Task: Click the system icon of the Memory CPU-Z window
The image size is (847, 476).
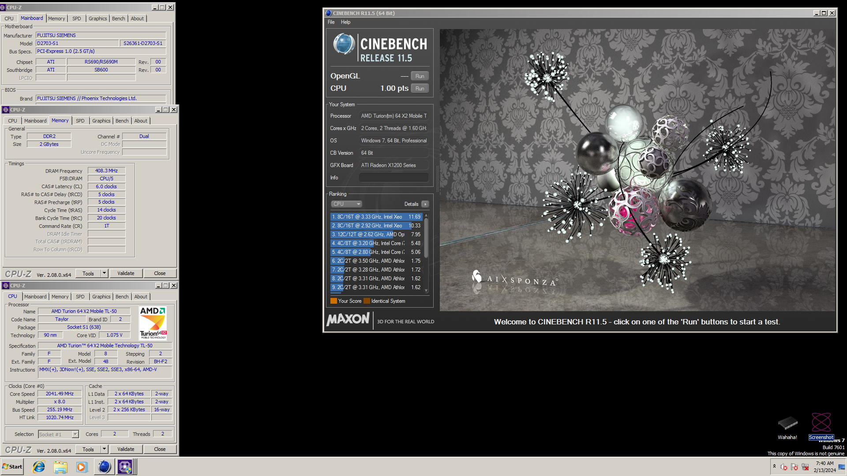Action: pos(6,110)
